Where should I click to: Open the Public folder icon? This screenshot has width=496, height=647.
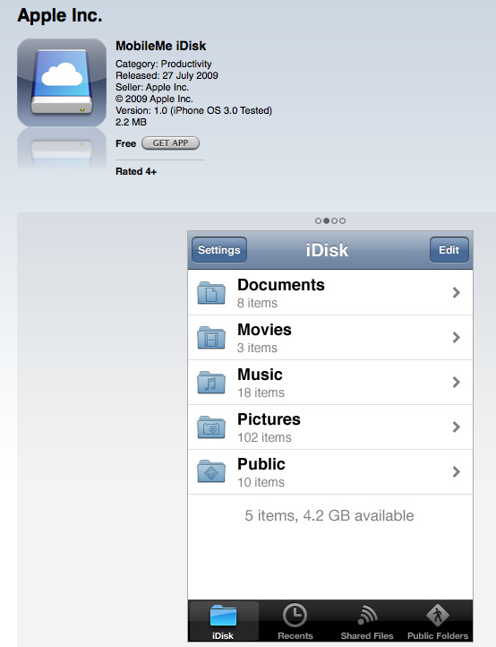(x=211, y=471)
